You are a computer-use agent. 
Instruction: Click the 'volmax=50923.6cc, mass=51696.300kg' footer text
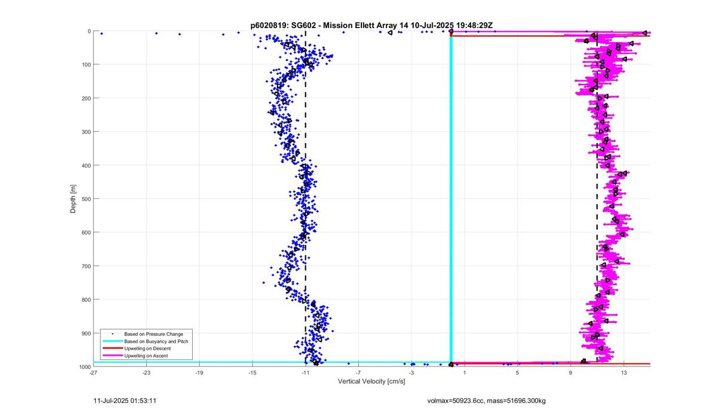pos(486,400)
